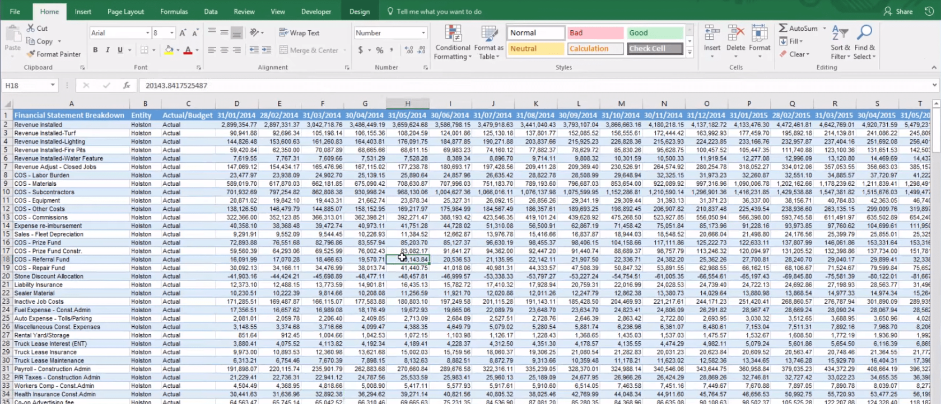Collapse the ribbon with the chevron
This screenshot has height=404, width=941.
pos(933,67)
